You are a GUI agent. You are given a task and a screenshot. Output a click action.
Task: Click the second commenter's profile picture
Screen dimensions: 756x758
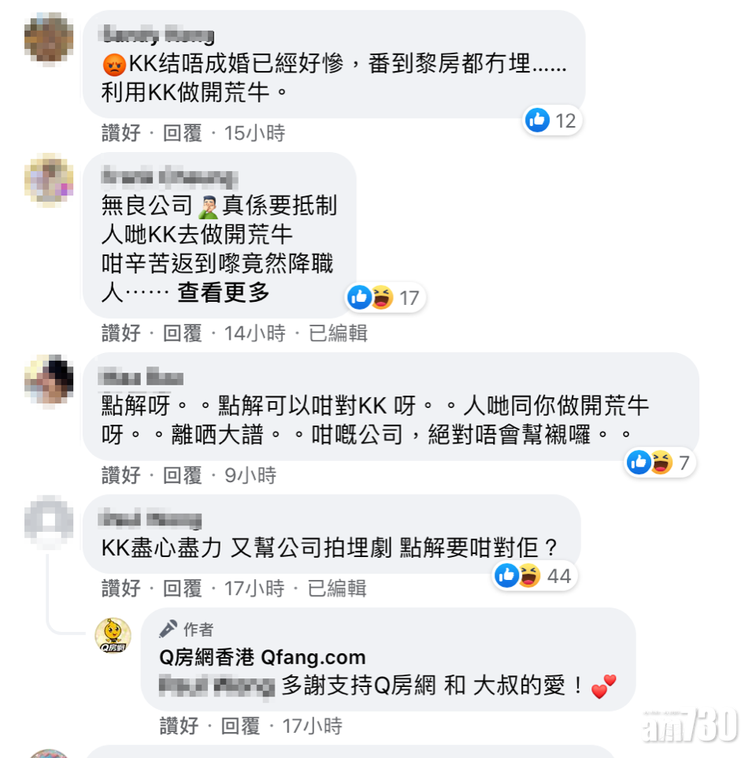point(49,179)
